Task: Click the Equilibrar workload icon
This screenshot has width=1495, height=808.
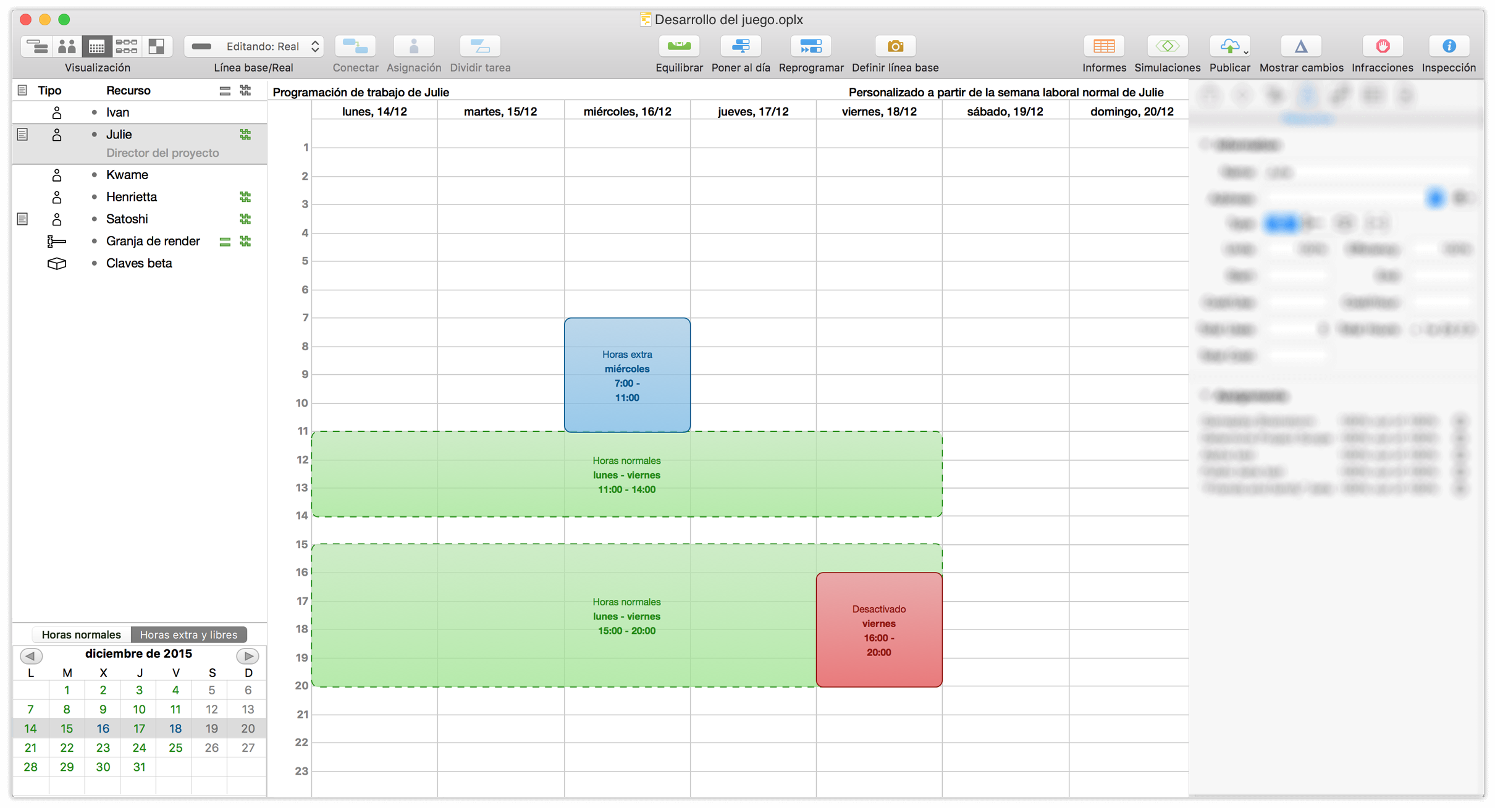Action: pos(679,46)
